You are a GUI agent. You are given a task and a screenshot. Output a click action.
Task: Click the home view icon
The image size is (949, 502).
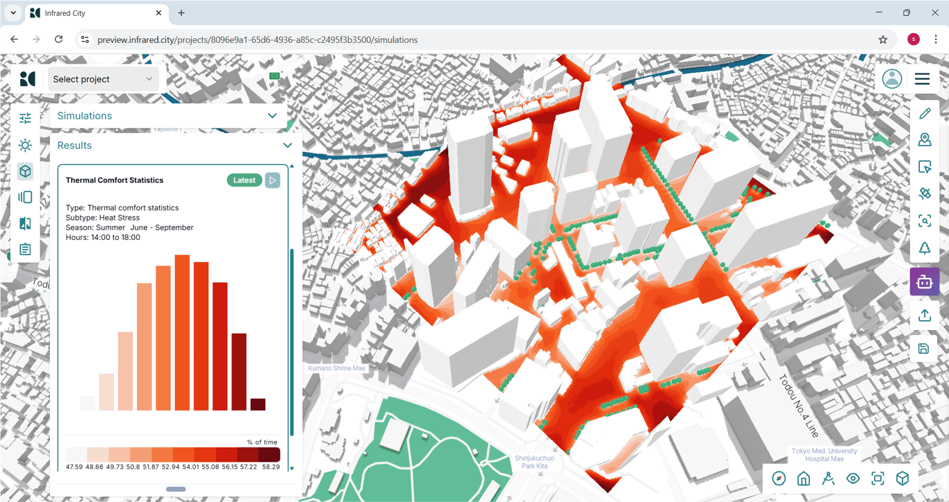tap(803, 478)
